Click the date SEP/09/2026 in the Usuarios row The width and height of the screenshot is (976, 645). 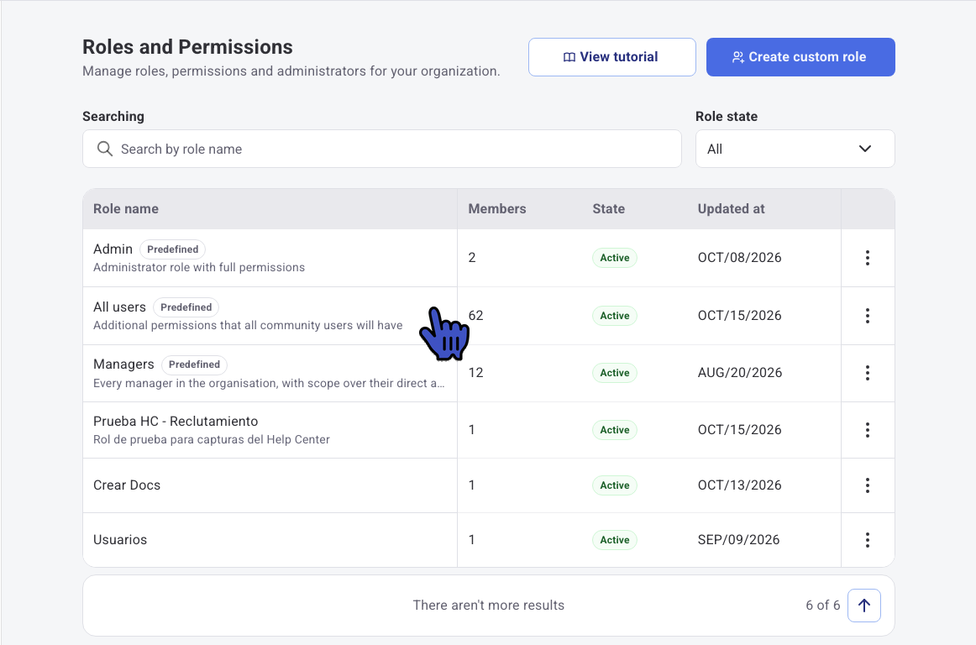click(x=739, y=540)
